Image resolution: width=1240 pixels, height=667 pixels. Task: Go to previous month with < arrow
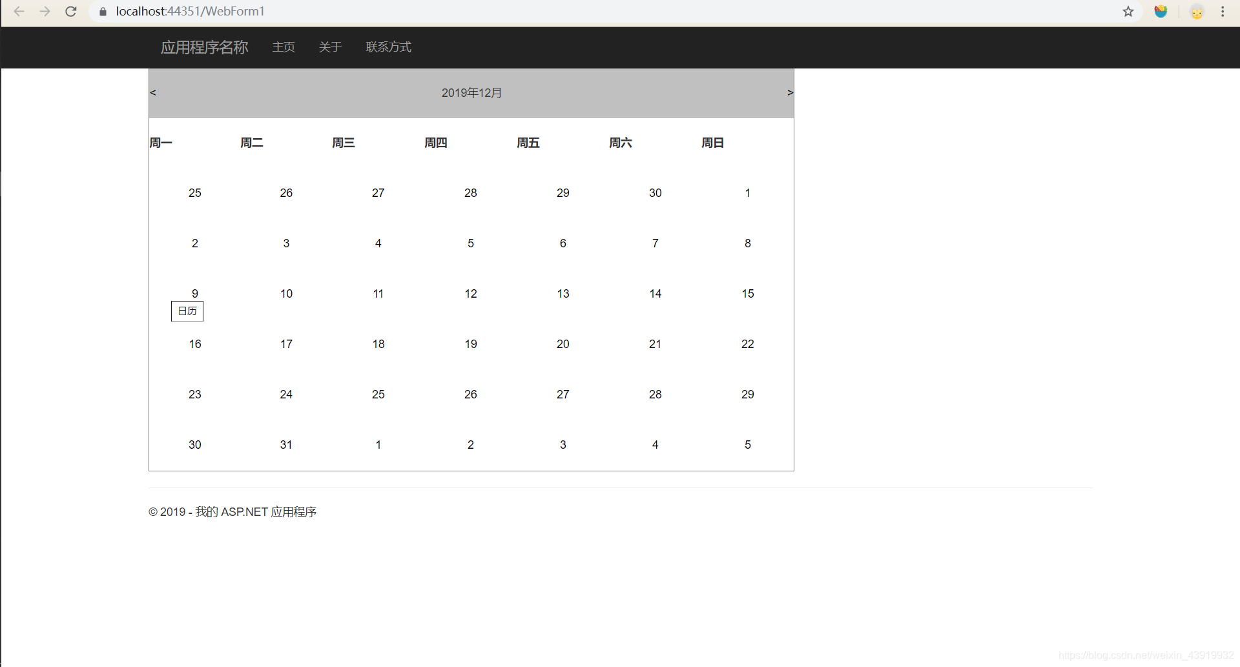(153, 92)
